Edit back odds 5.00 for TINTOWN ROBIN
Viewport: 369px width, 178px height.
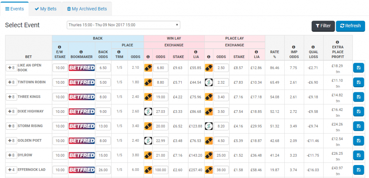point(103,83)
